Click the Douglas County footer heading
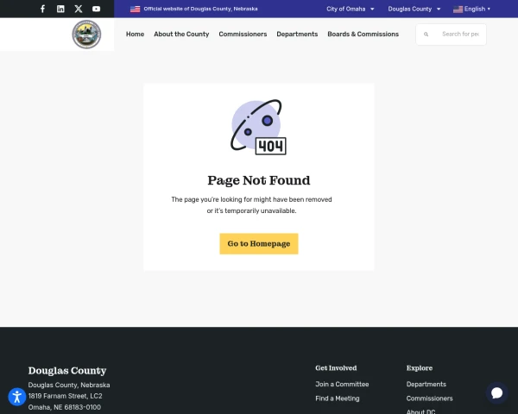 pos(67,370)
